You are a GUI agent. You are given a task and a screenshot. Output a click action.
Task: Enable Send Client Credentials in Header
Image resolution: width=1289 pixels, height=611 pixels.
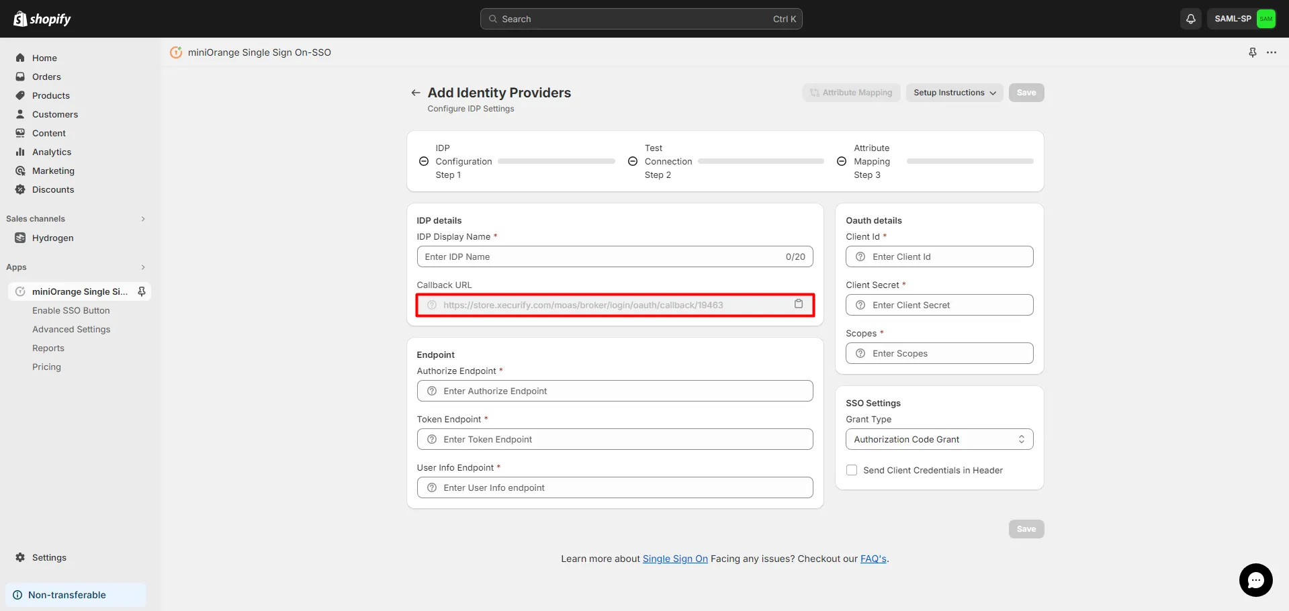(x=852, y=470)
